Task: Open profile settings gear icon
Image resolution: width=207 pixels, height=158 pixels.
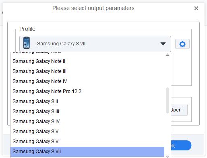Action: (x=182, y=44)
